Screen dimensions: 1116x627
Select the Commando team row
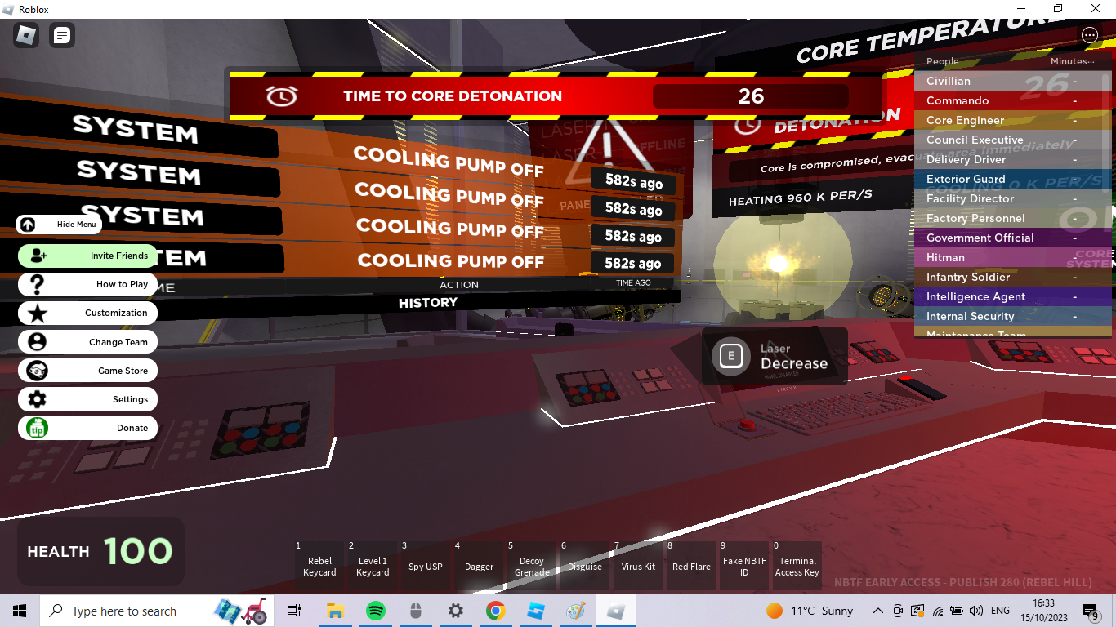(x=1009, y=100)
